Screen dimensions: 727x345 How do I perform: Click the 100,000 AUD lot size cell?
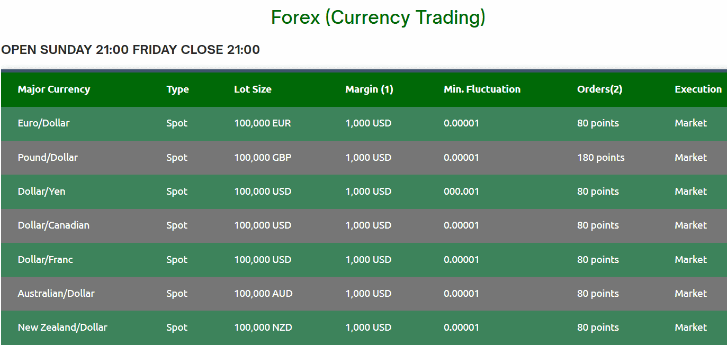coord(263,294)
